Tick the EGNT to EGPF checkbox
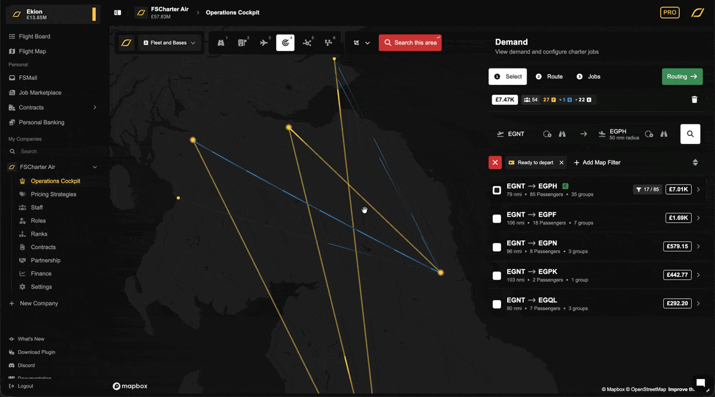Screen dimensions: 715x397 (x=497, y=218)
